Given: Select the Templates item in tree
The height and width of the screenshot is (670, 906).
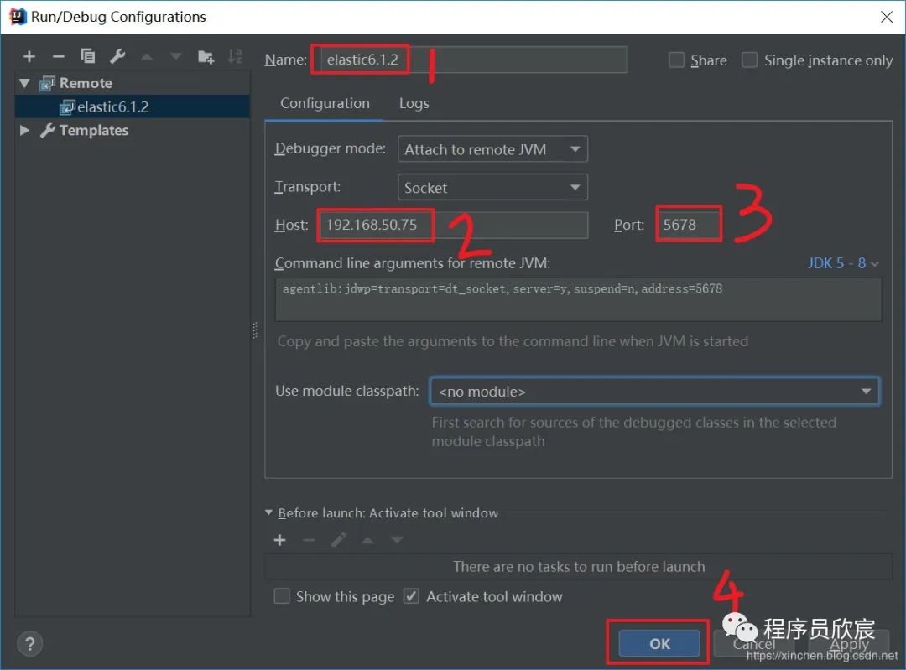Looking at the screenshot, I should click(94, 131).
